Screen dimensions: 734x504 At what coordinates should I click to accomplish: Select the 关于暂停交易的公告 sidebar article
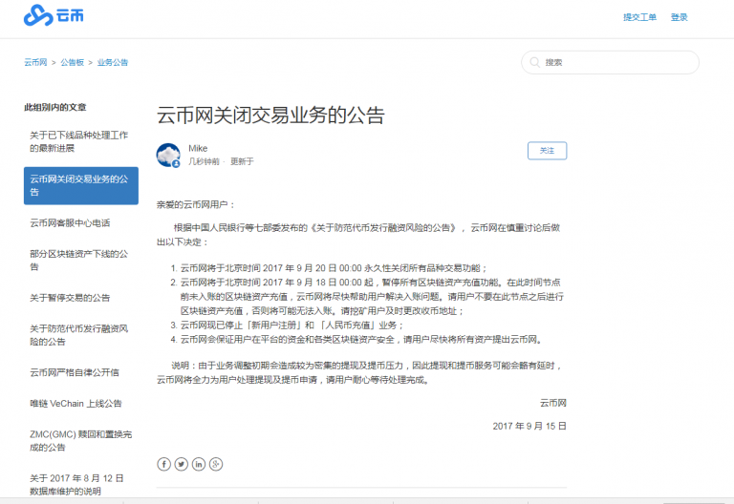pyautogui.click(x=70, y=298)
